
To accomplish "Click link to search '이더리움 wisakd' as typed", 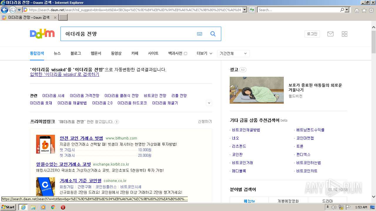I will point(65,74).
